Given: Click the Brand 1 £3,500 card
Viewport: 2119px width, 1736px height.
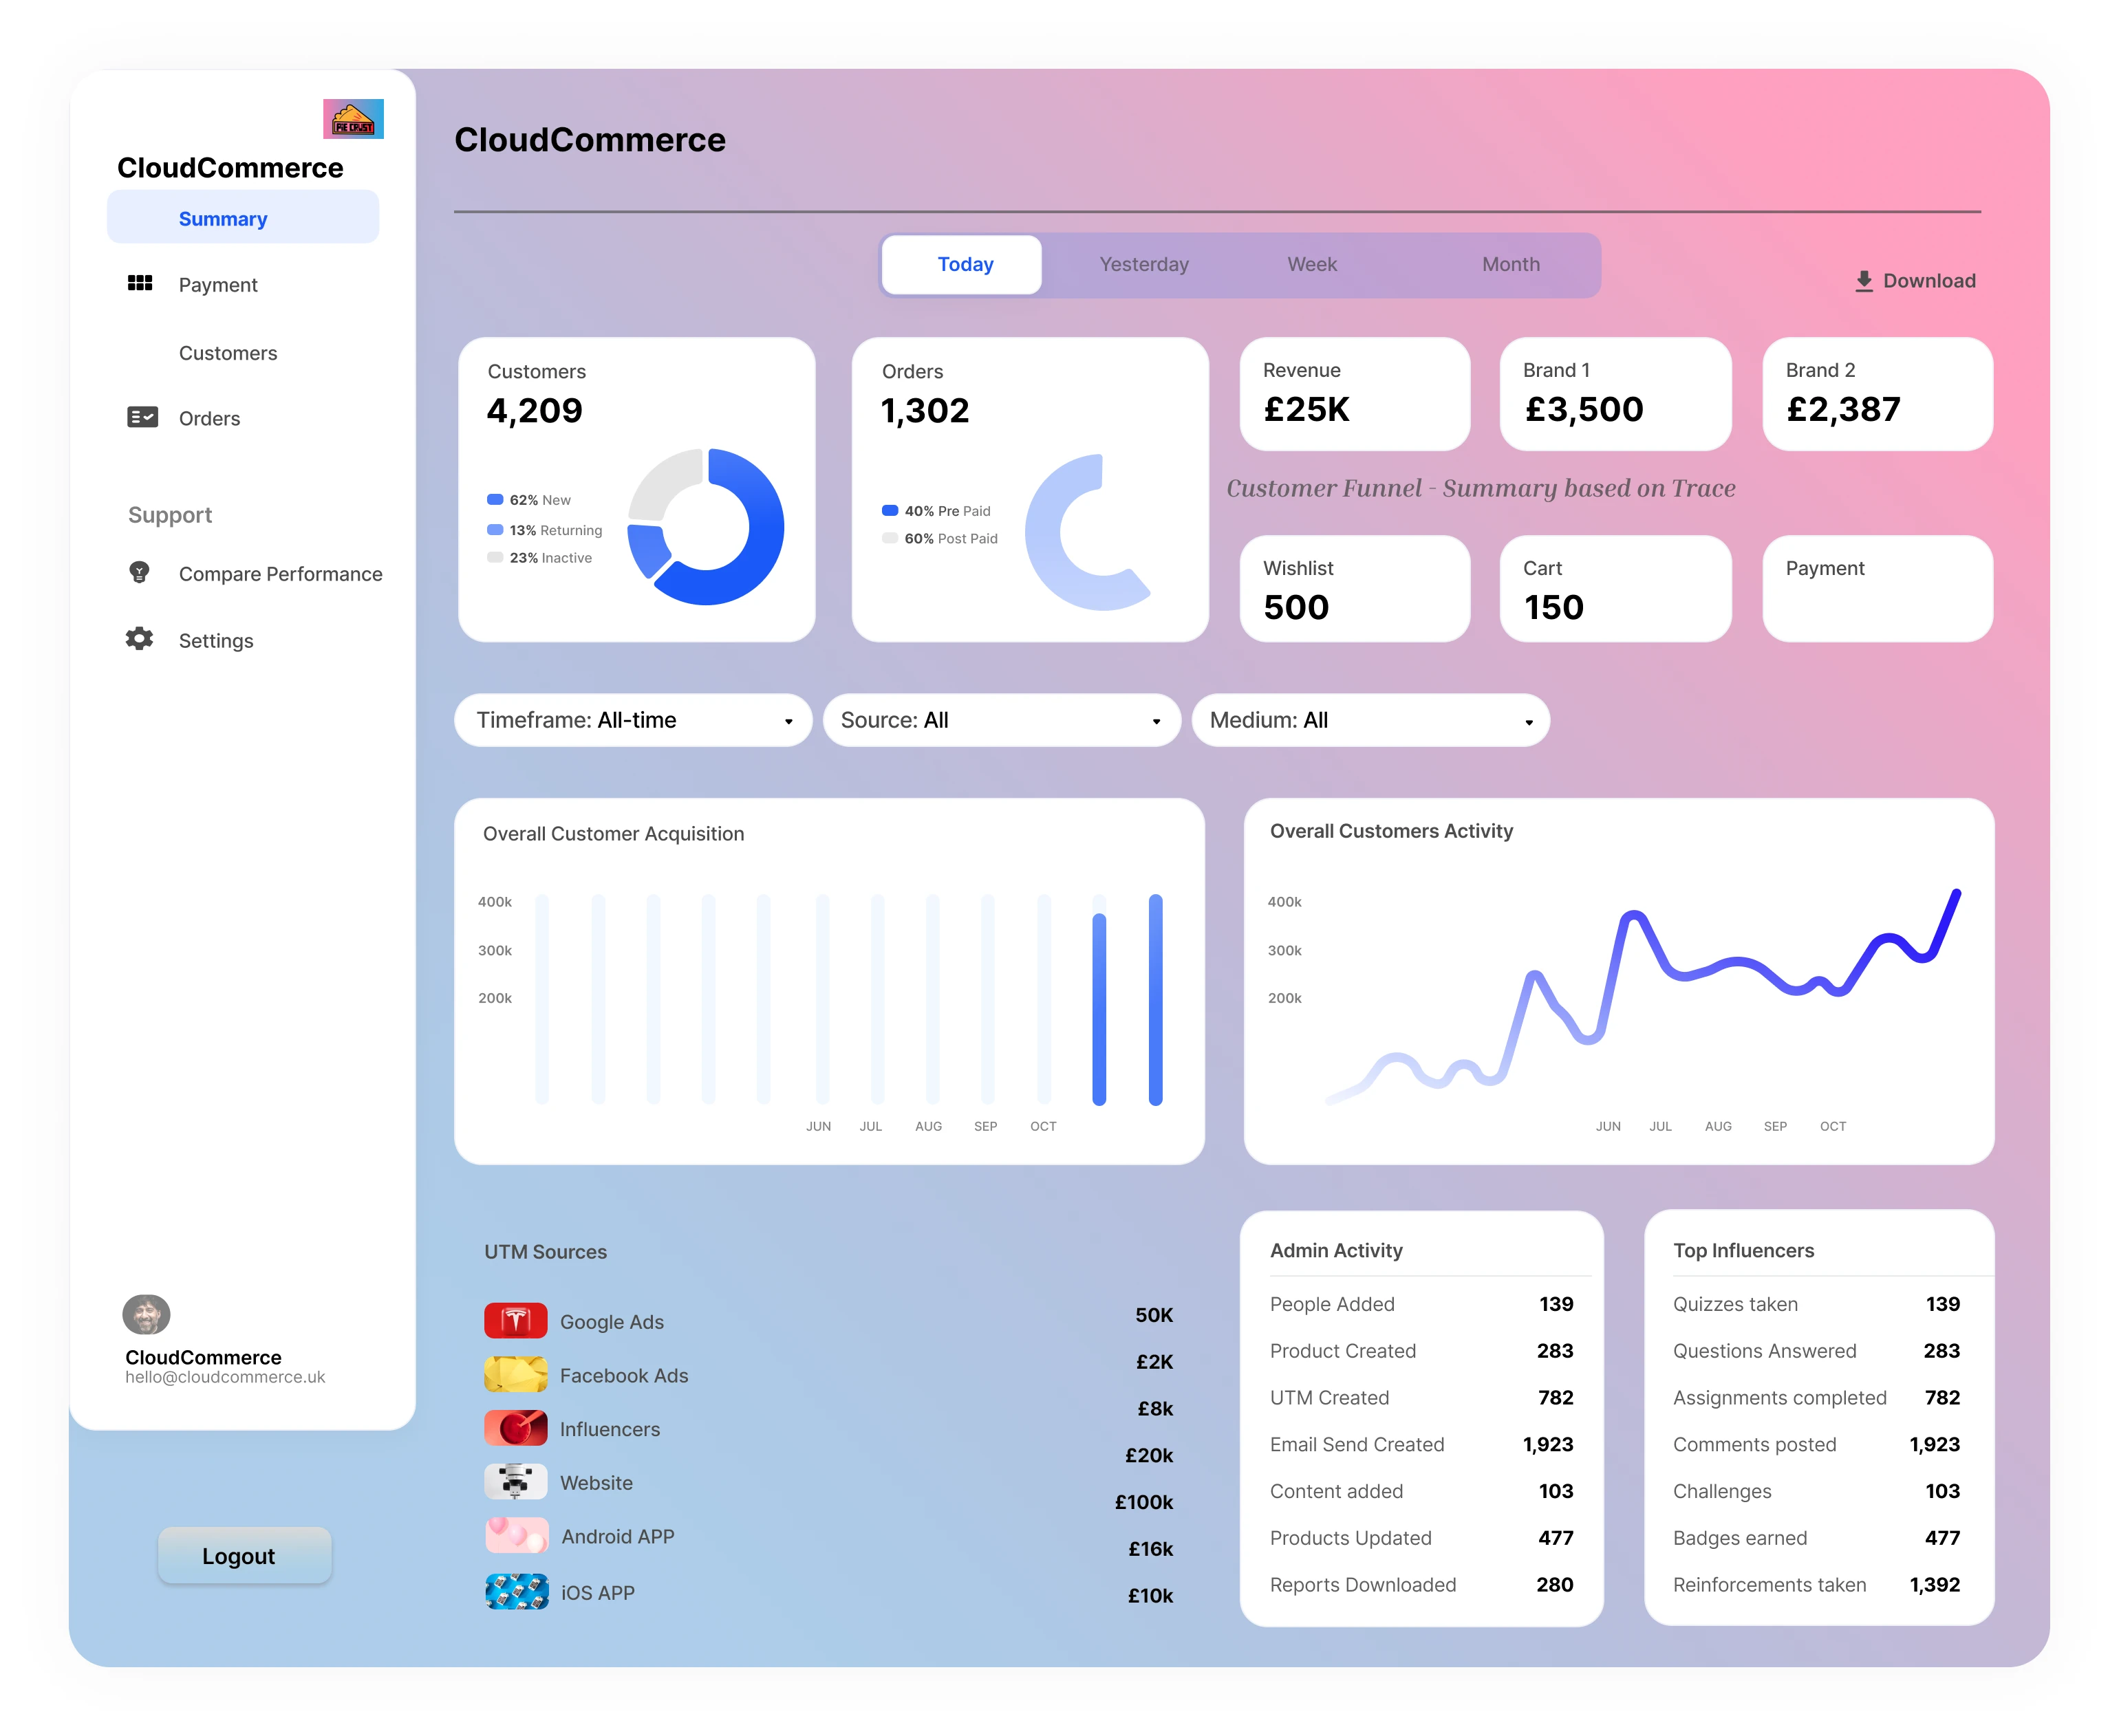Looking at the screenshot, I should 1615,394.
